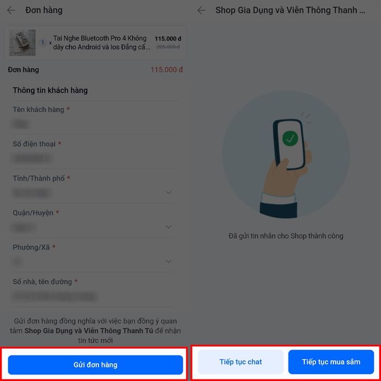This screenshot has width=381, height=381.
Task: Tap the Đơn hàng page title
Action: pos(44,10)
